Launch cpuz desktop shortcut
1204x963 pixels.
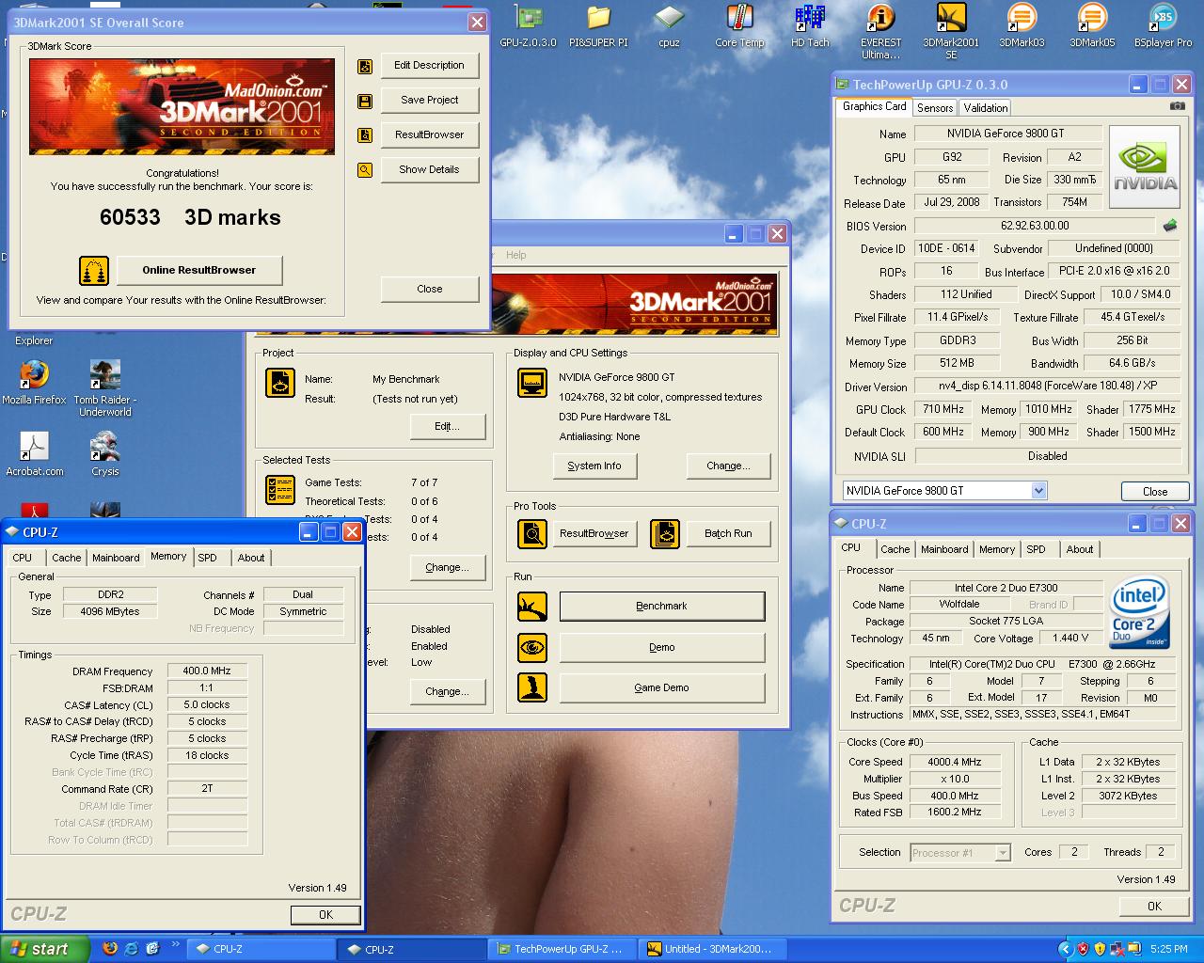tap(669, 25)
